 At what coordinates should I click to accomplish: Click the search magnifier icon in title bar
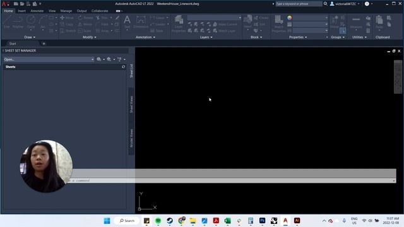pyautogui.click(x=326, y=4)
